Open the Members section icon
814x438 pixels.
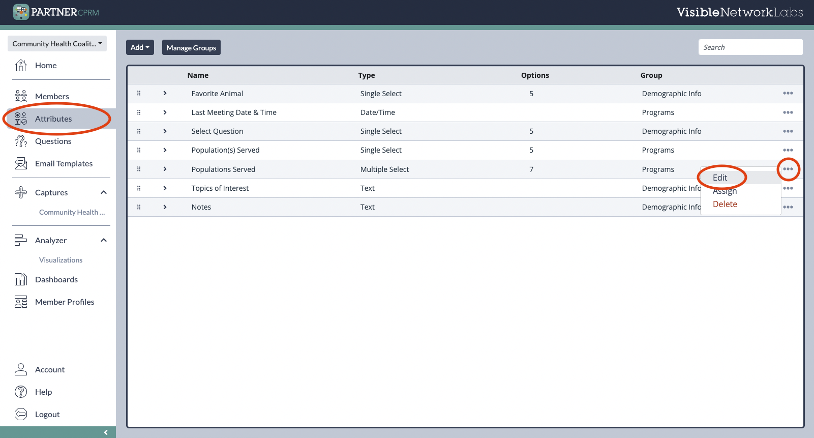click(21, 96)
